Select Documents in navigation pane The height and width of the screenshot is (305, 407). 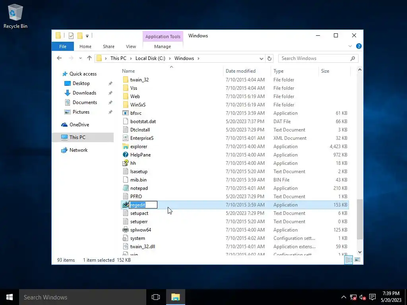pyautogui.click(x=85, y=102)
